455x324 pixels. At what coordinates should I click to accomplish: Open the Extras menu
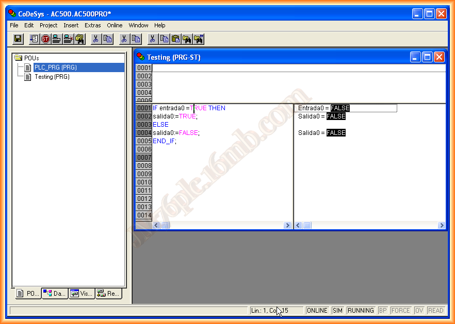coord(93,25)
